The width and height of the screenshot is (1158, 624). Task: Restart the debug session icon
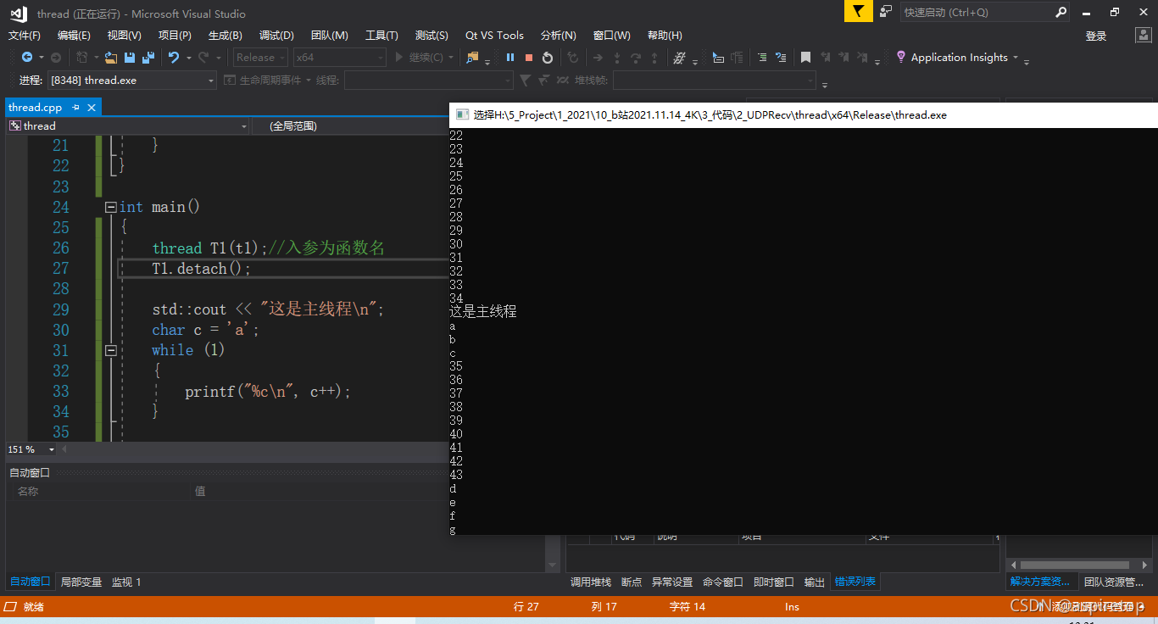(x=547, y=57)
